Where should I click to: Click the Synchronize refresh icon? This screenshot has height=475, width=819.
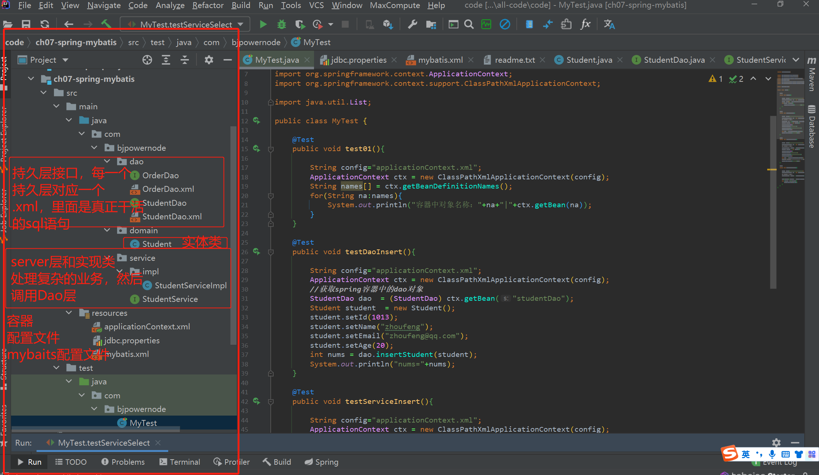(x=45, y=25)
